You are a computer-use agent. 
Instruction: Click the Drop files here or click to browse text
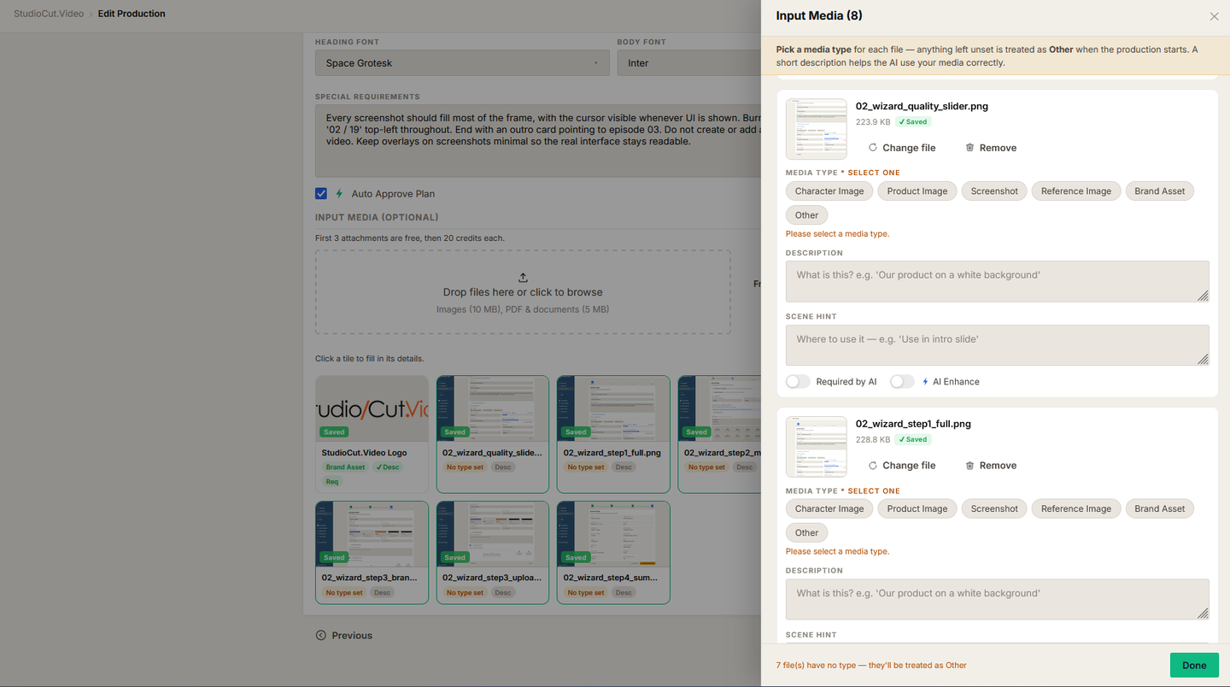[523, 292]
